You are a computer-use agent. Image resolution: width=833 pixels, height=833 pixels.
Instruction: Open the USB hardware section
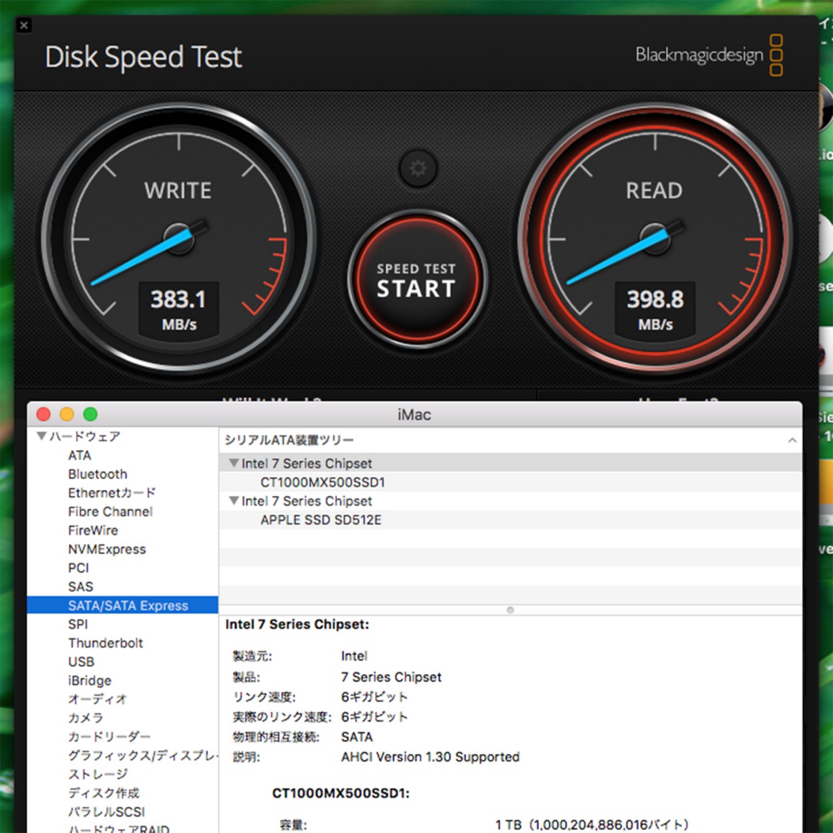click(x=79, y=662)
